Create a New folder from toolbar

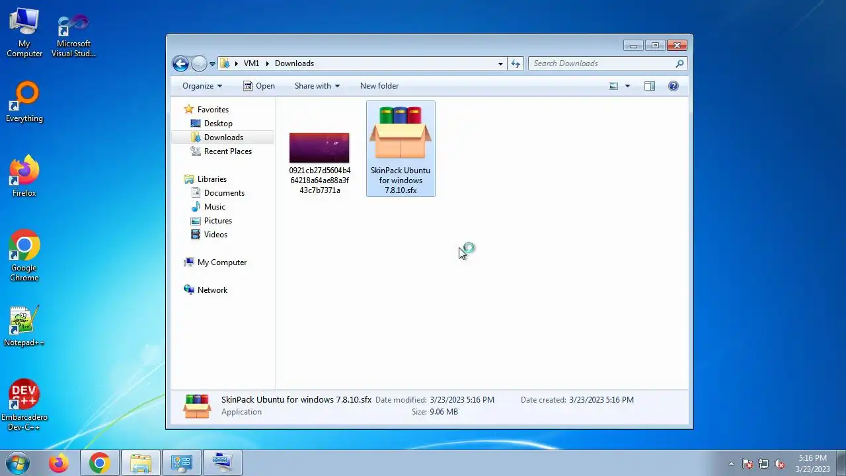pyautogui.click(x=379, y=86)
